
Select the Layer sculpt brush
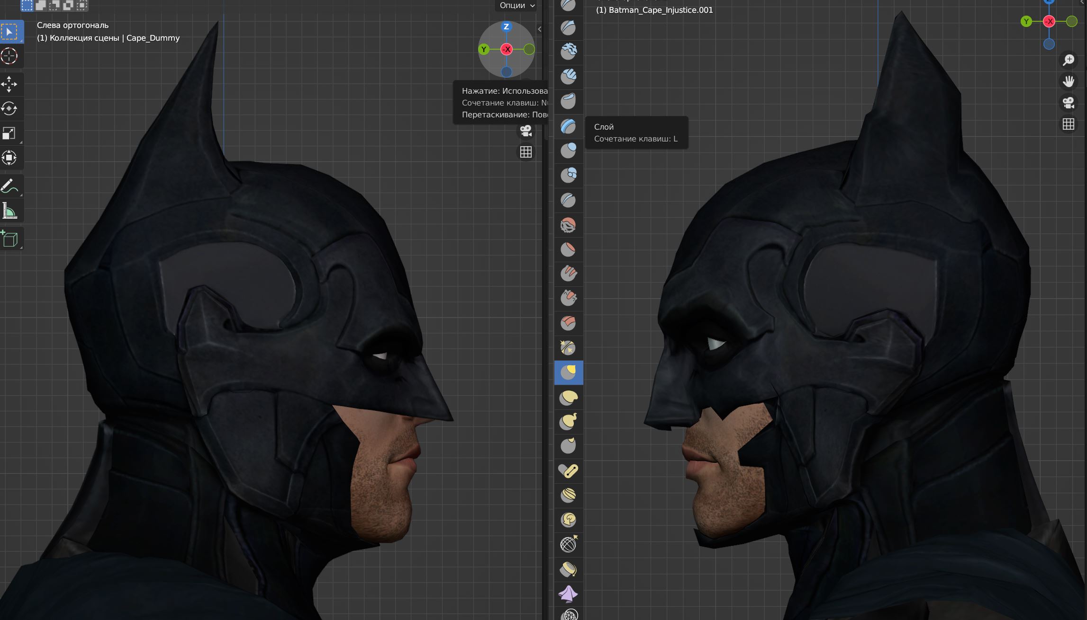(x=568, y=126)
